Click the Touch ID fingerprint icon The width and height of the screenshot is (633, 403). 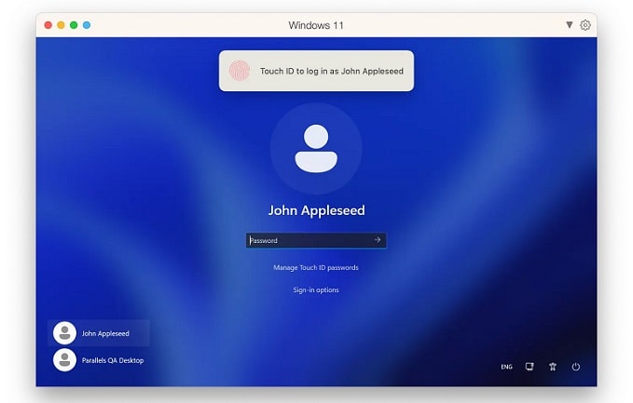[240, 71]
